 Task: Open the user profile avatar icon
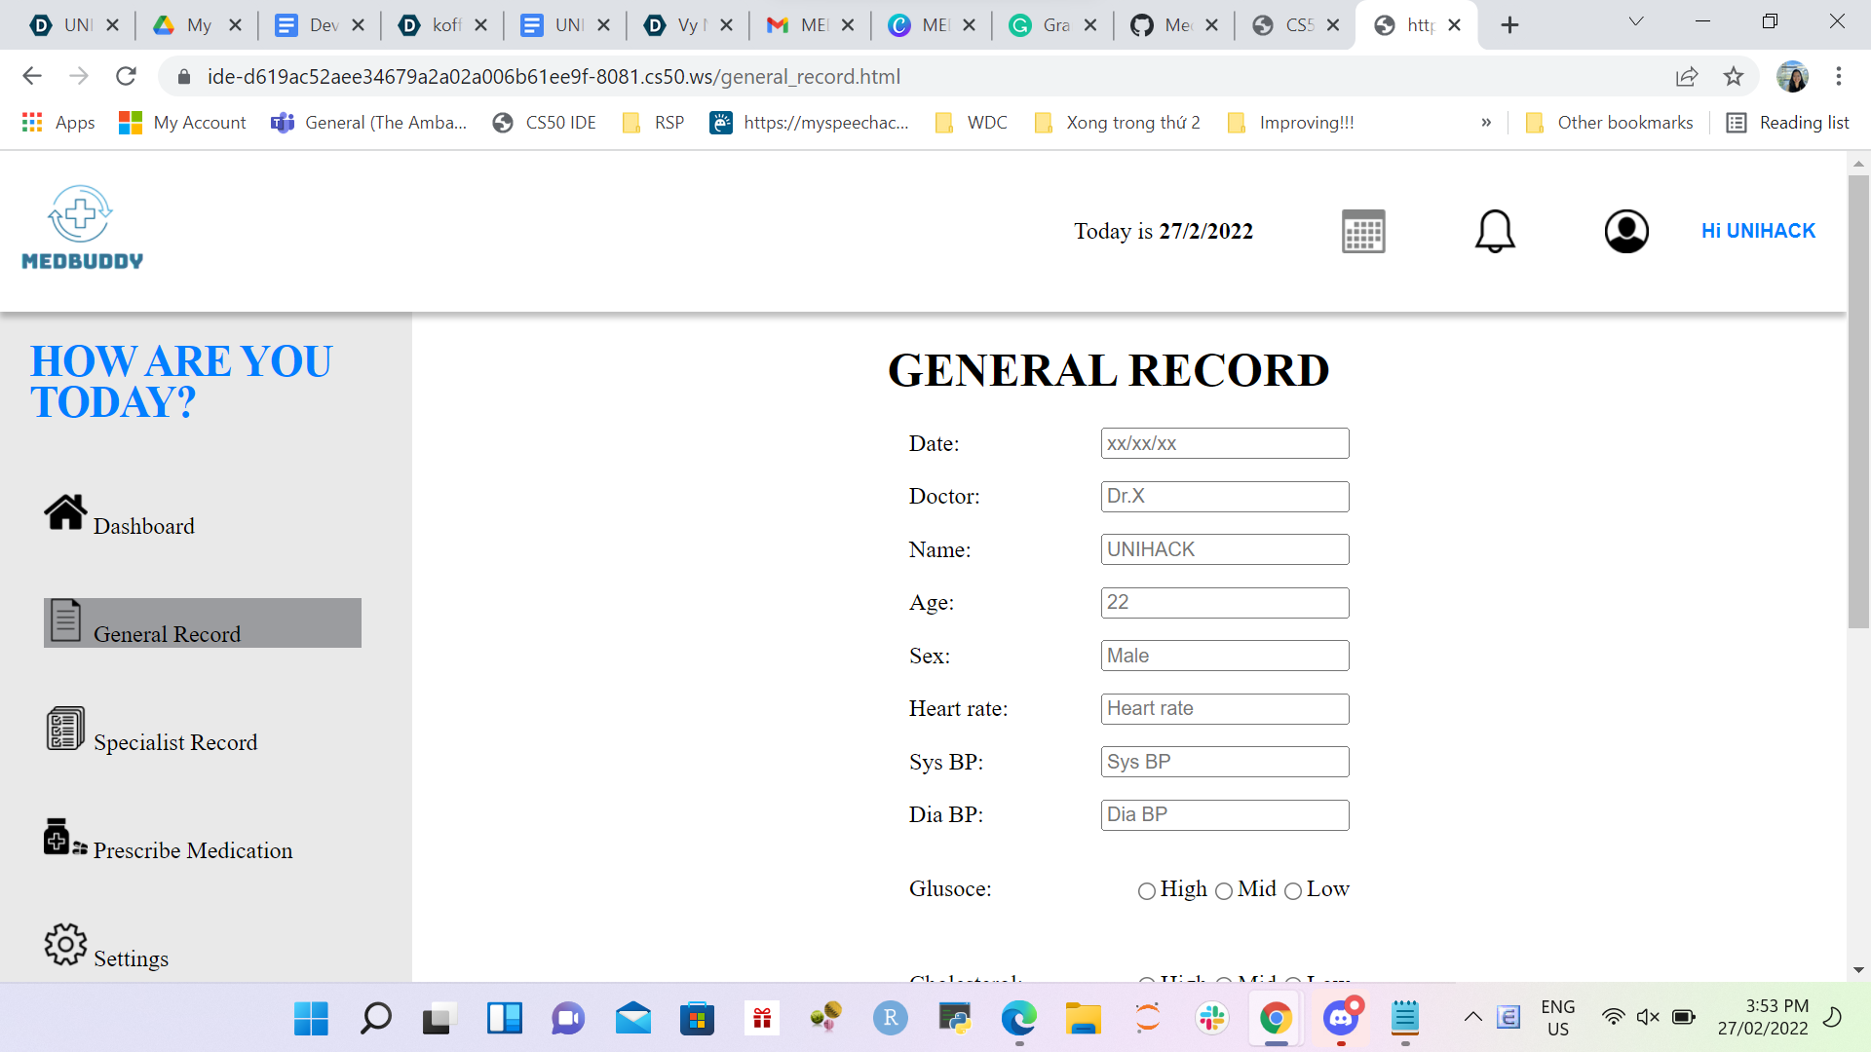pos(1625,232)
